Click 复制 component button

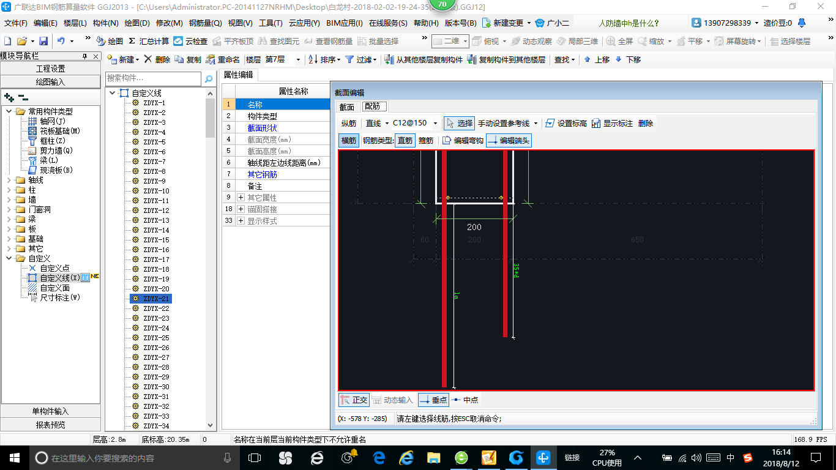pyautogui.click(x=188, y=59)
